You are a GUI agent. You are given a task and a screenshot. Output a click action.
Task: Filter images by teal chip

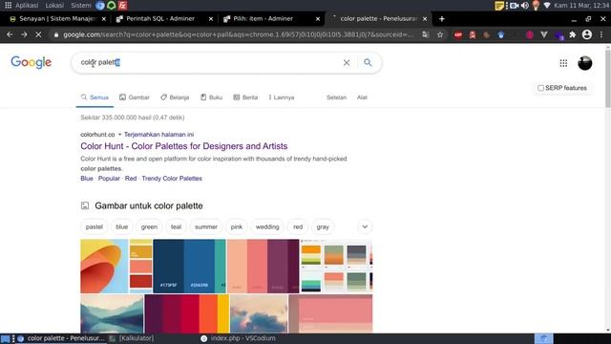click(176, 226)
